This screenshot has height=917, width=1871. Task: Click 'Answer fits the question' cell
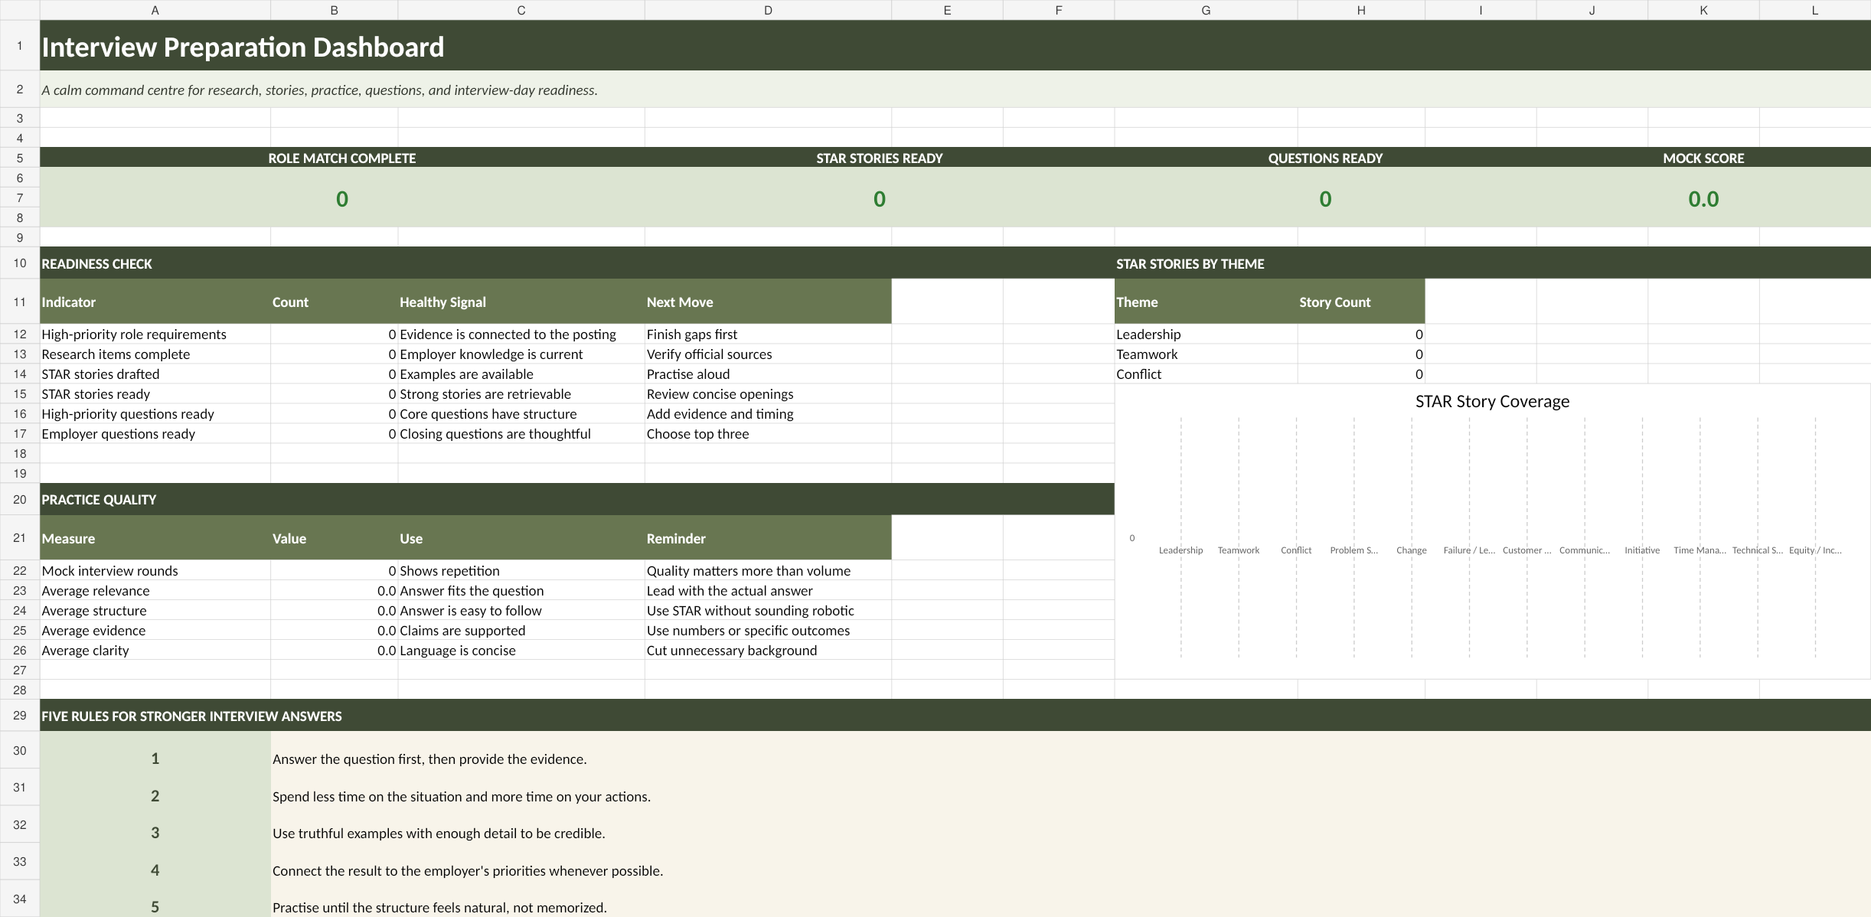click(521, 591)
